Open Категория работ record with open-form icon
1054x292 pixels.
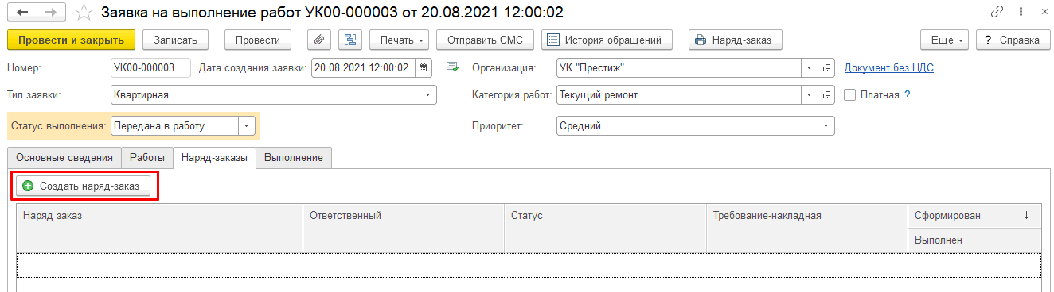point(827,95)
